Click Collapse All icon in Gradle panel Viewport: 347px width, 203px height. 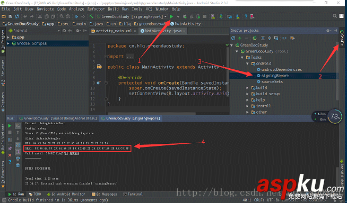pyautogui.click(x=270, y=38)
